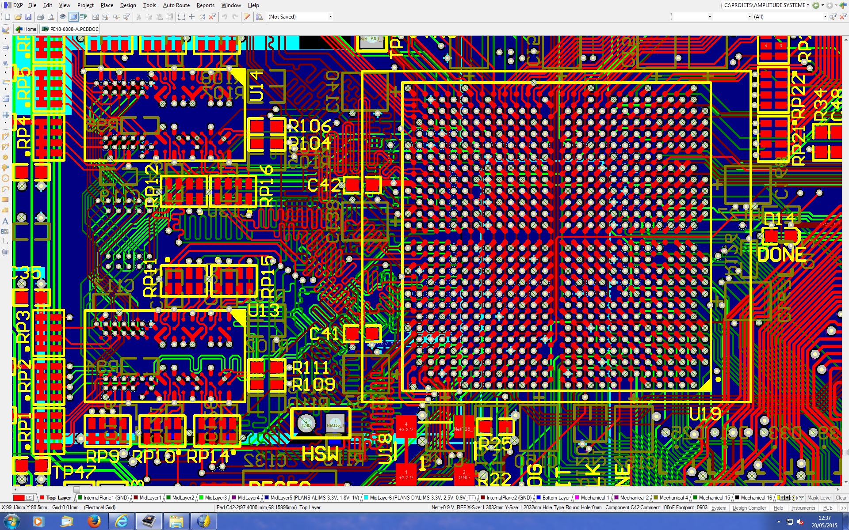Click the Print icon in the toolbar
The width and height of the screenshot is (849, 530).
(x=40, y=17)
